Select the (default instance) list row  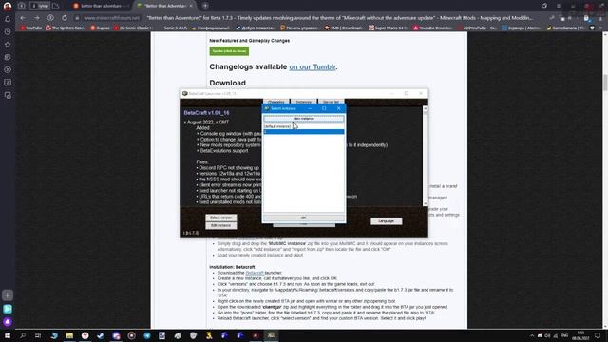[304, 126]
